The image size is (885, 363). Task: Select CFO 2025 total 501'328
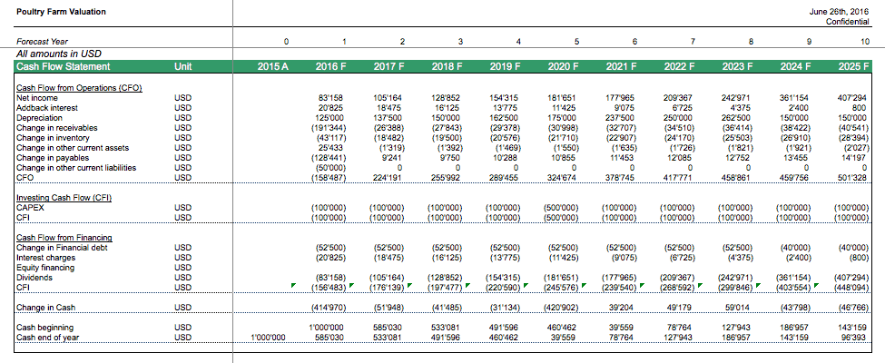click(851, 178)
